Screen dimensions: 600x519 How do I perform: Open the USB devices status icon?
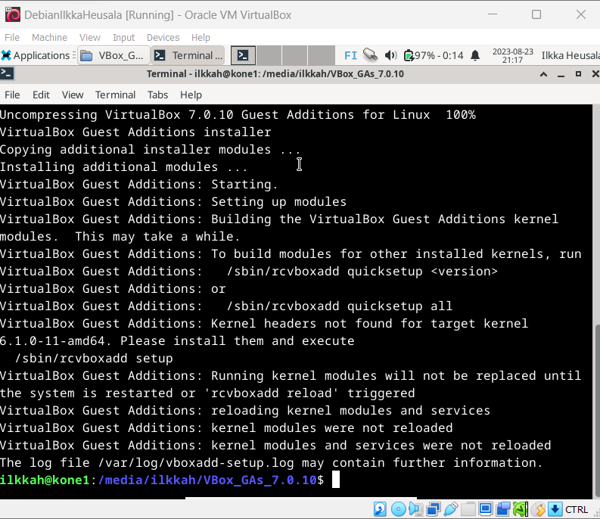click(451, 509)
